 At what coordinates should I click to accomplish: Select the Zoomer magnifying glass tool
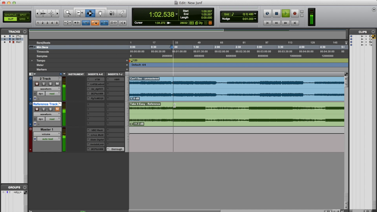(x=68, y=13)
